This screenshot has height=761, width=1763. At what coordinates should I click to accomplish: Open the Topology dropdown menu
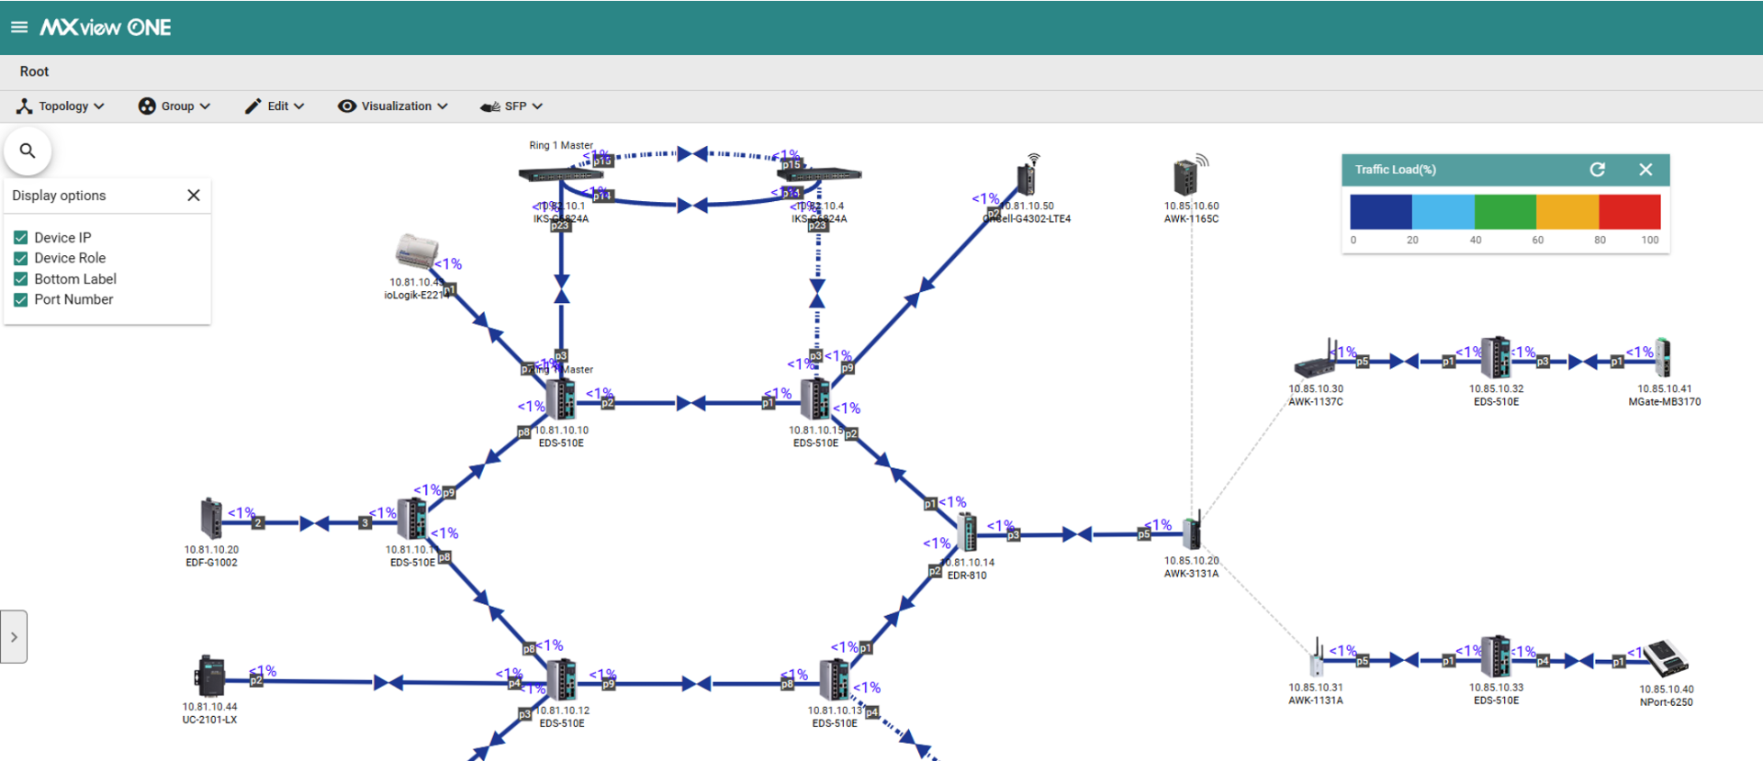point(61,106)
